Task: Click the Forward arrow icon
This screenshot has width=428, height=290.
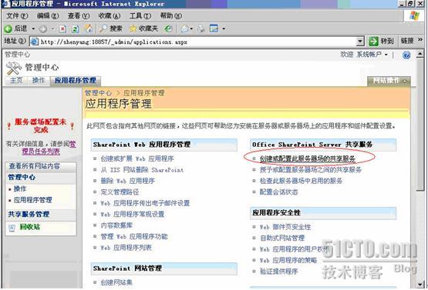Action: coord(43,28)
